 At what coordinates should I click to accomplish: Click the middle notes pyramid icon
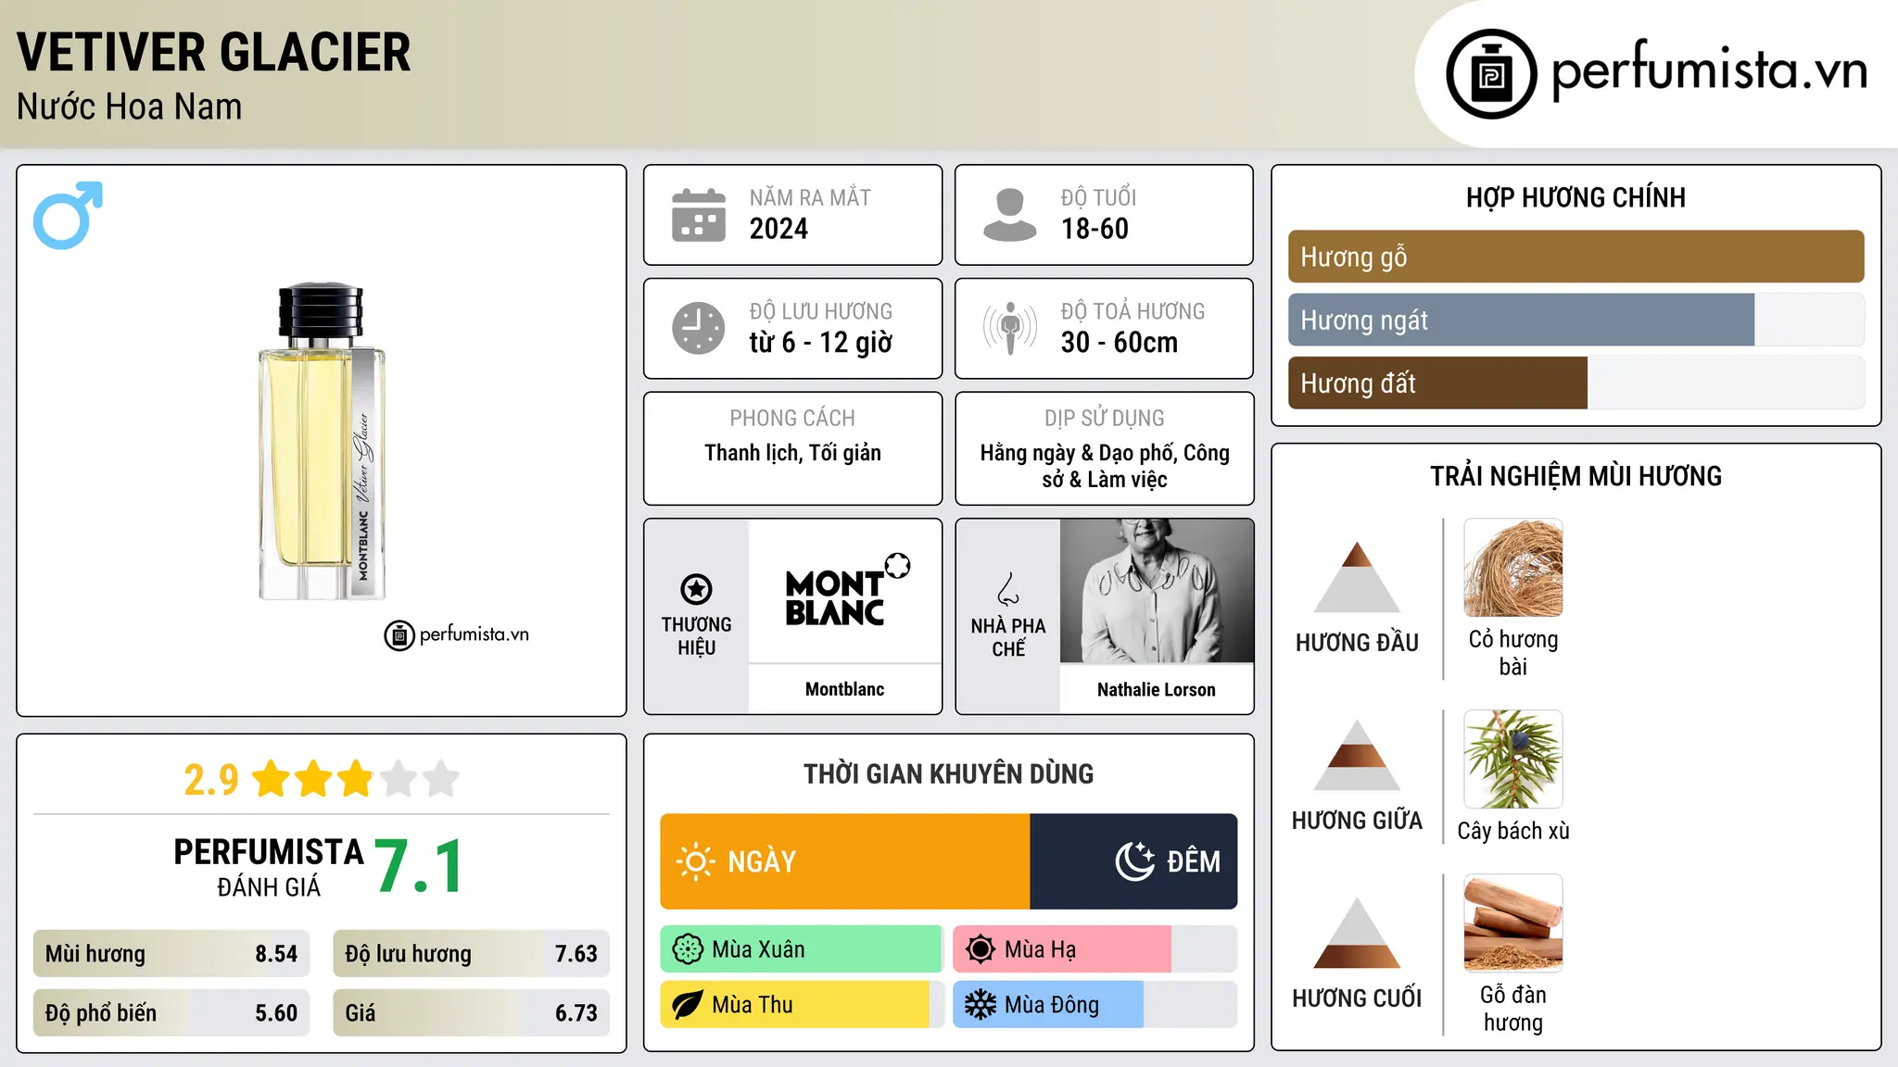(x=1357, y=755)
